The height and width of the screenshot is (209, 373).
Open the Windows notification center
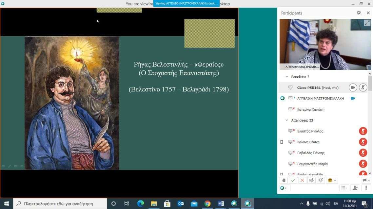[364, 203]
